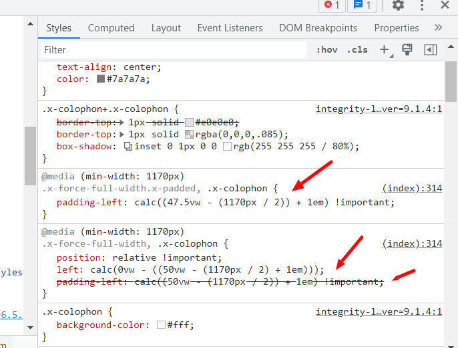This screenshot has height=348, width=458.
Task: Open DevTools settings gear
Action: pos(398,5)
